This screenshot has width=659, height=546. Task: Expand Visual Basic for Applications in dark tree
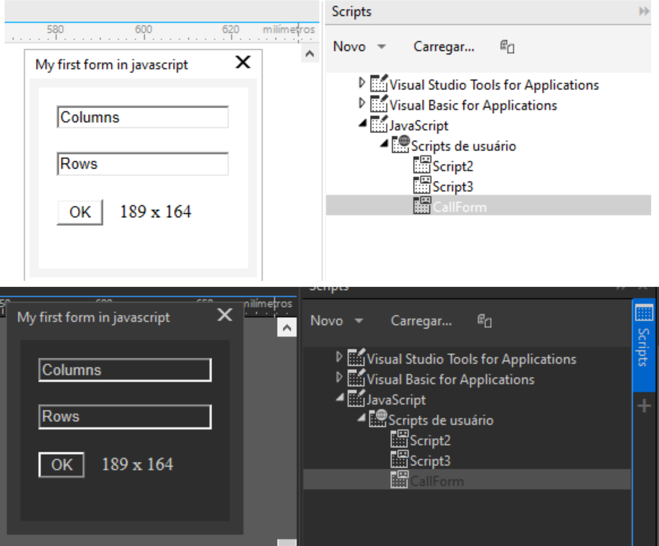click(x=339, y=377)
